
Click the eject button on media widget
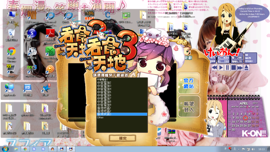[x=247, y=68]
